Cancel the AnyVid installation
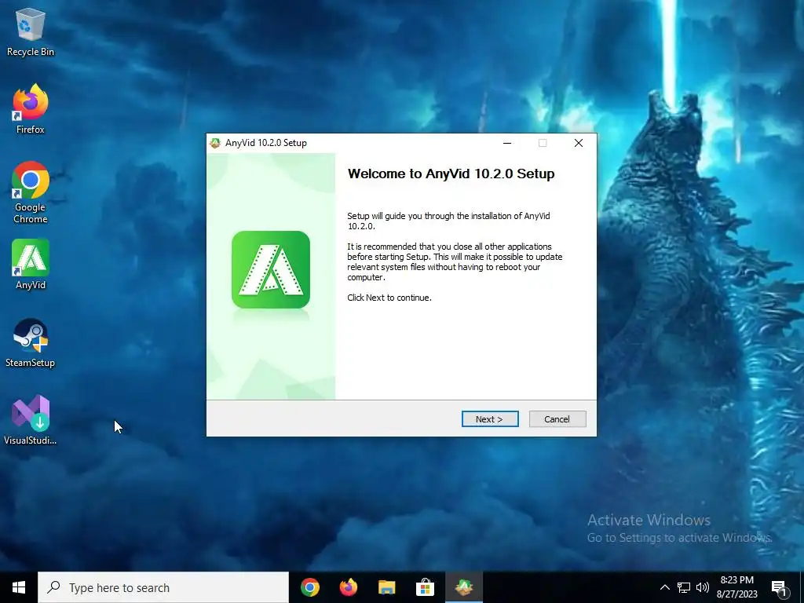The width and height of the screenshot is (804, 603). [557, 419]
